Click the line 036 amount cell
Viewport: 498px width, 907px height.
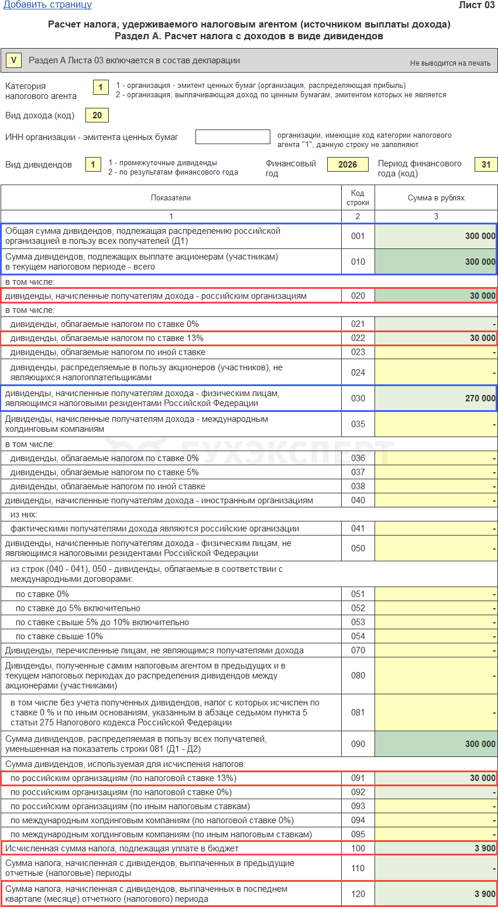(x=436, y=458)
